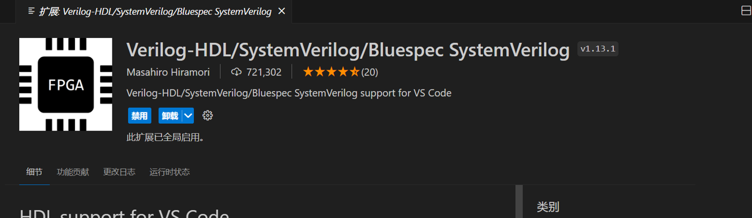
Task: Open publisher Masahiro Hiramori link
Action: pyautogui.click(x=168, y=72)
